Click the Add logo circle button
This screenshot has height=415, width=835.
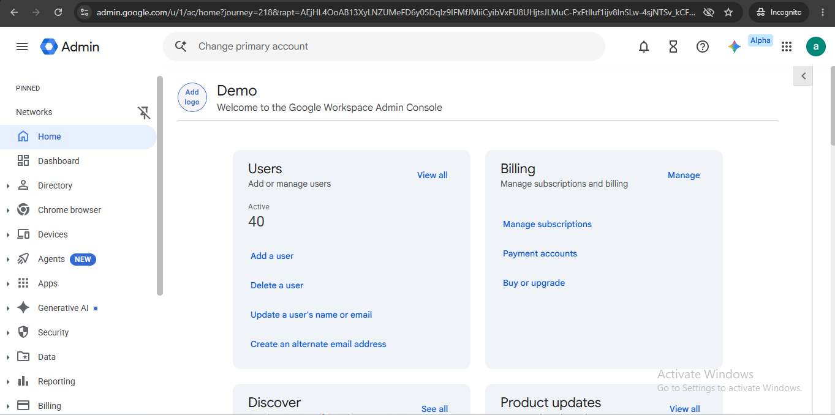click(192, 97)
